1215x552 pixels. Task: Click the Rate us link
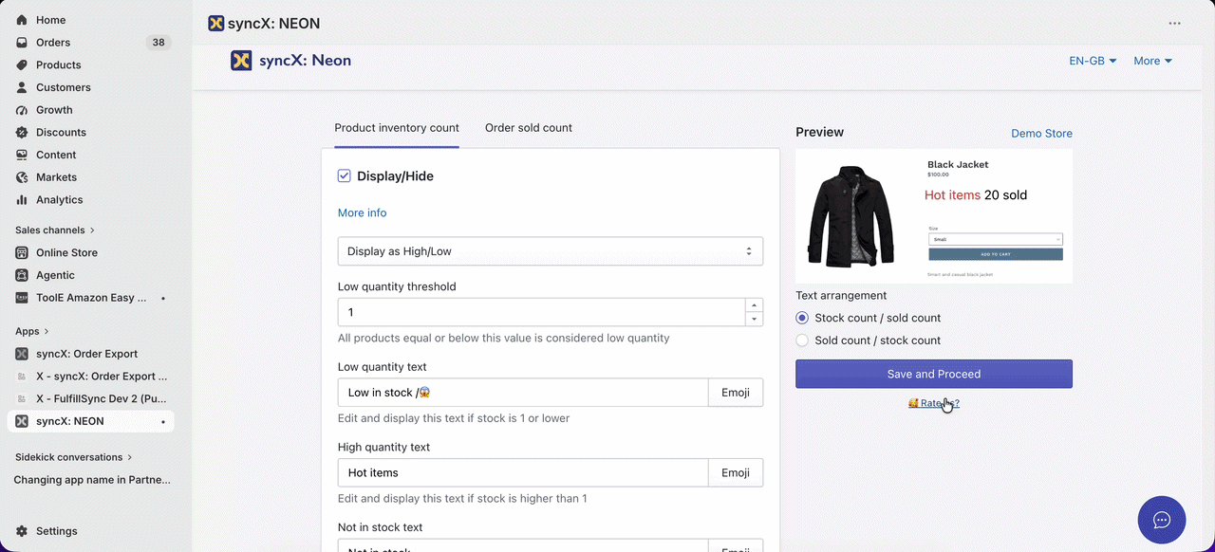click(934, 403)
